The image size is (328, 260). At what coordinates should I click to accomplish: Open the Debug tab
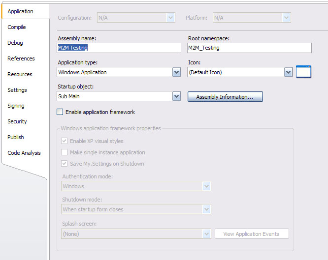15,43
